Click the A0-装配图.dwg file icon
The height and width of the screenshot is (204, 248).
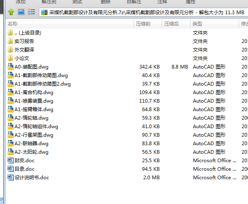11,67
